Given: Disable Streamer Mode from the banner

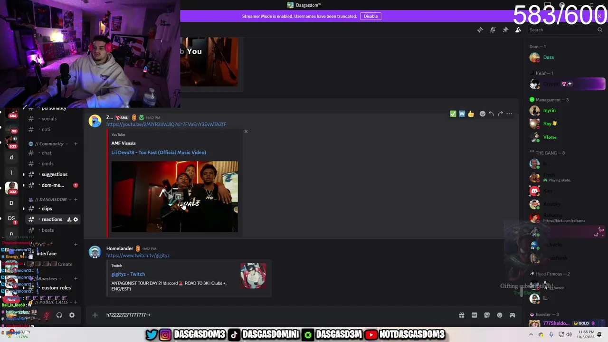Looking at the screenshot, I should (x=370, y=16).
